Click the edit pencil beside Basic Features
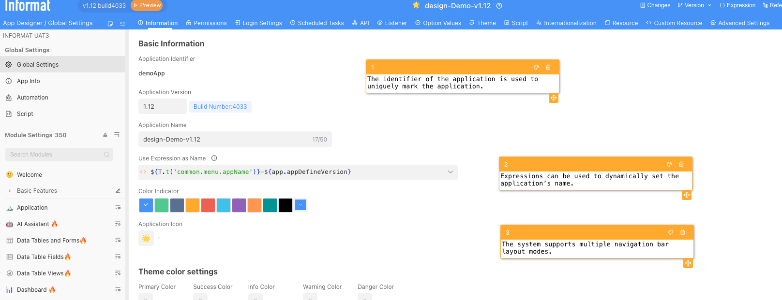Image resolution: width=782 pixels, height=300 pixels. (118, 191)
